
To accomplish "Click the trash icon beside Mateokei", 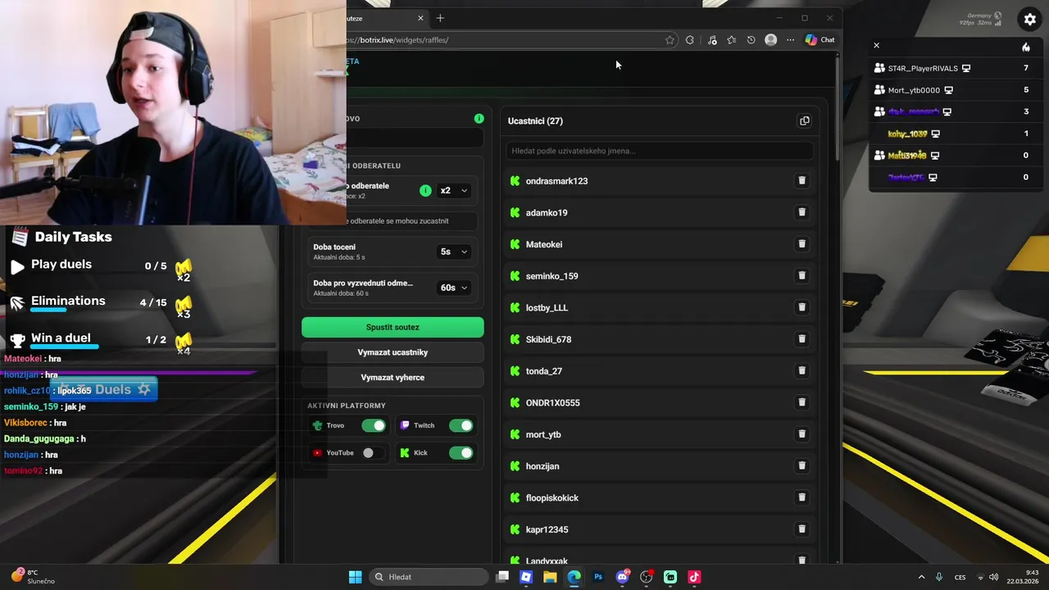I will point(802,243).
